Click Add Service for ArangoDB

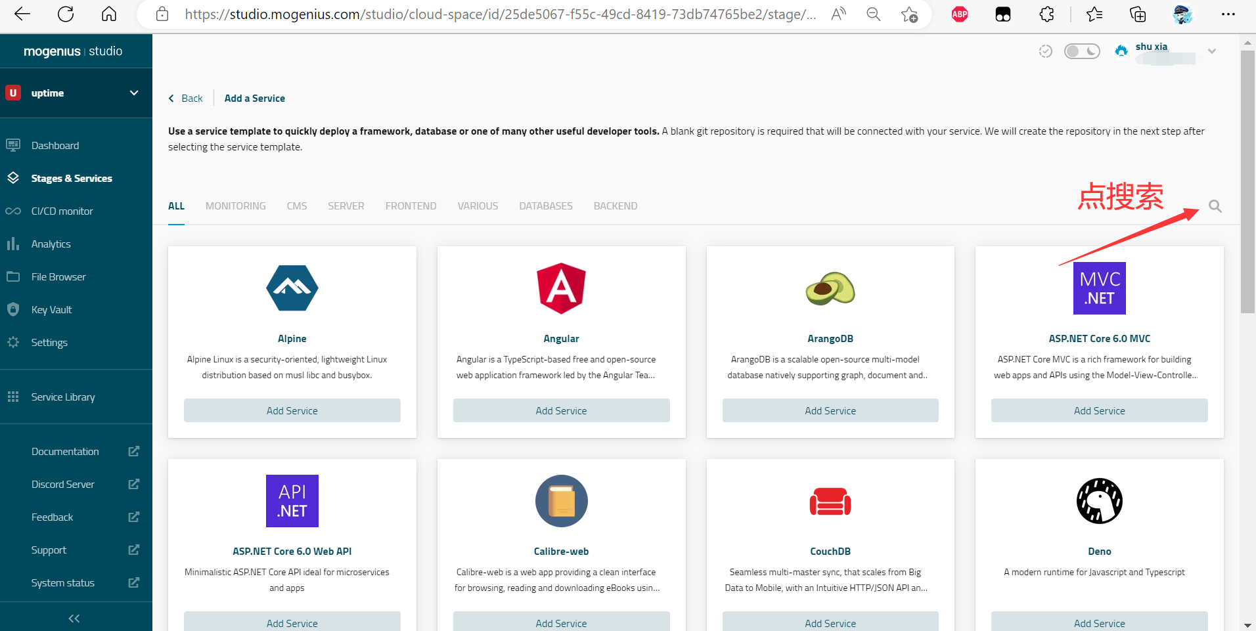(x=830, y=410)
